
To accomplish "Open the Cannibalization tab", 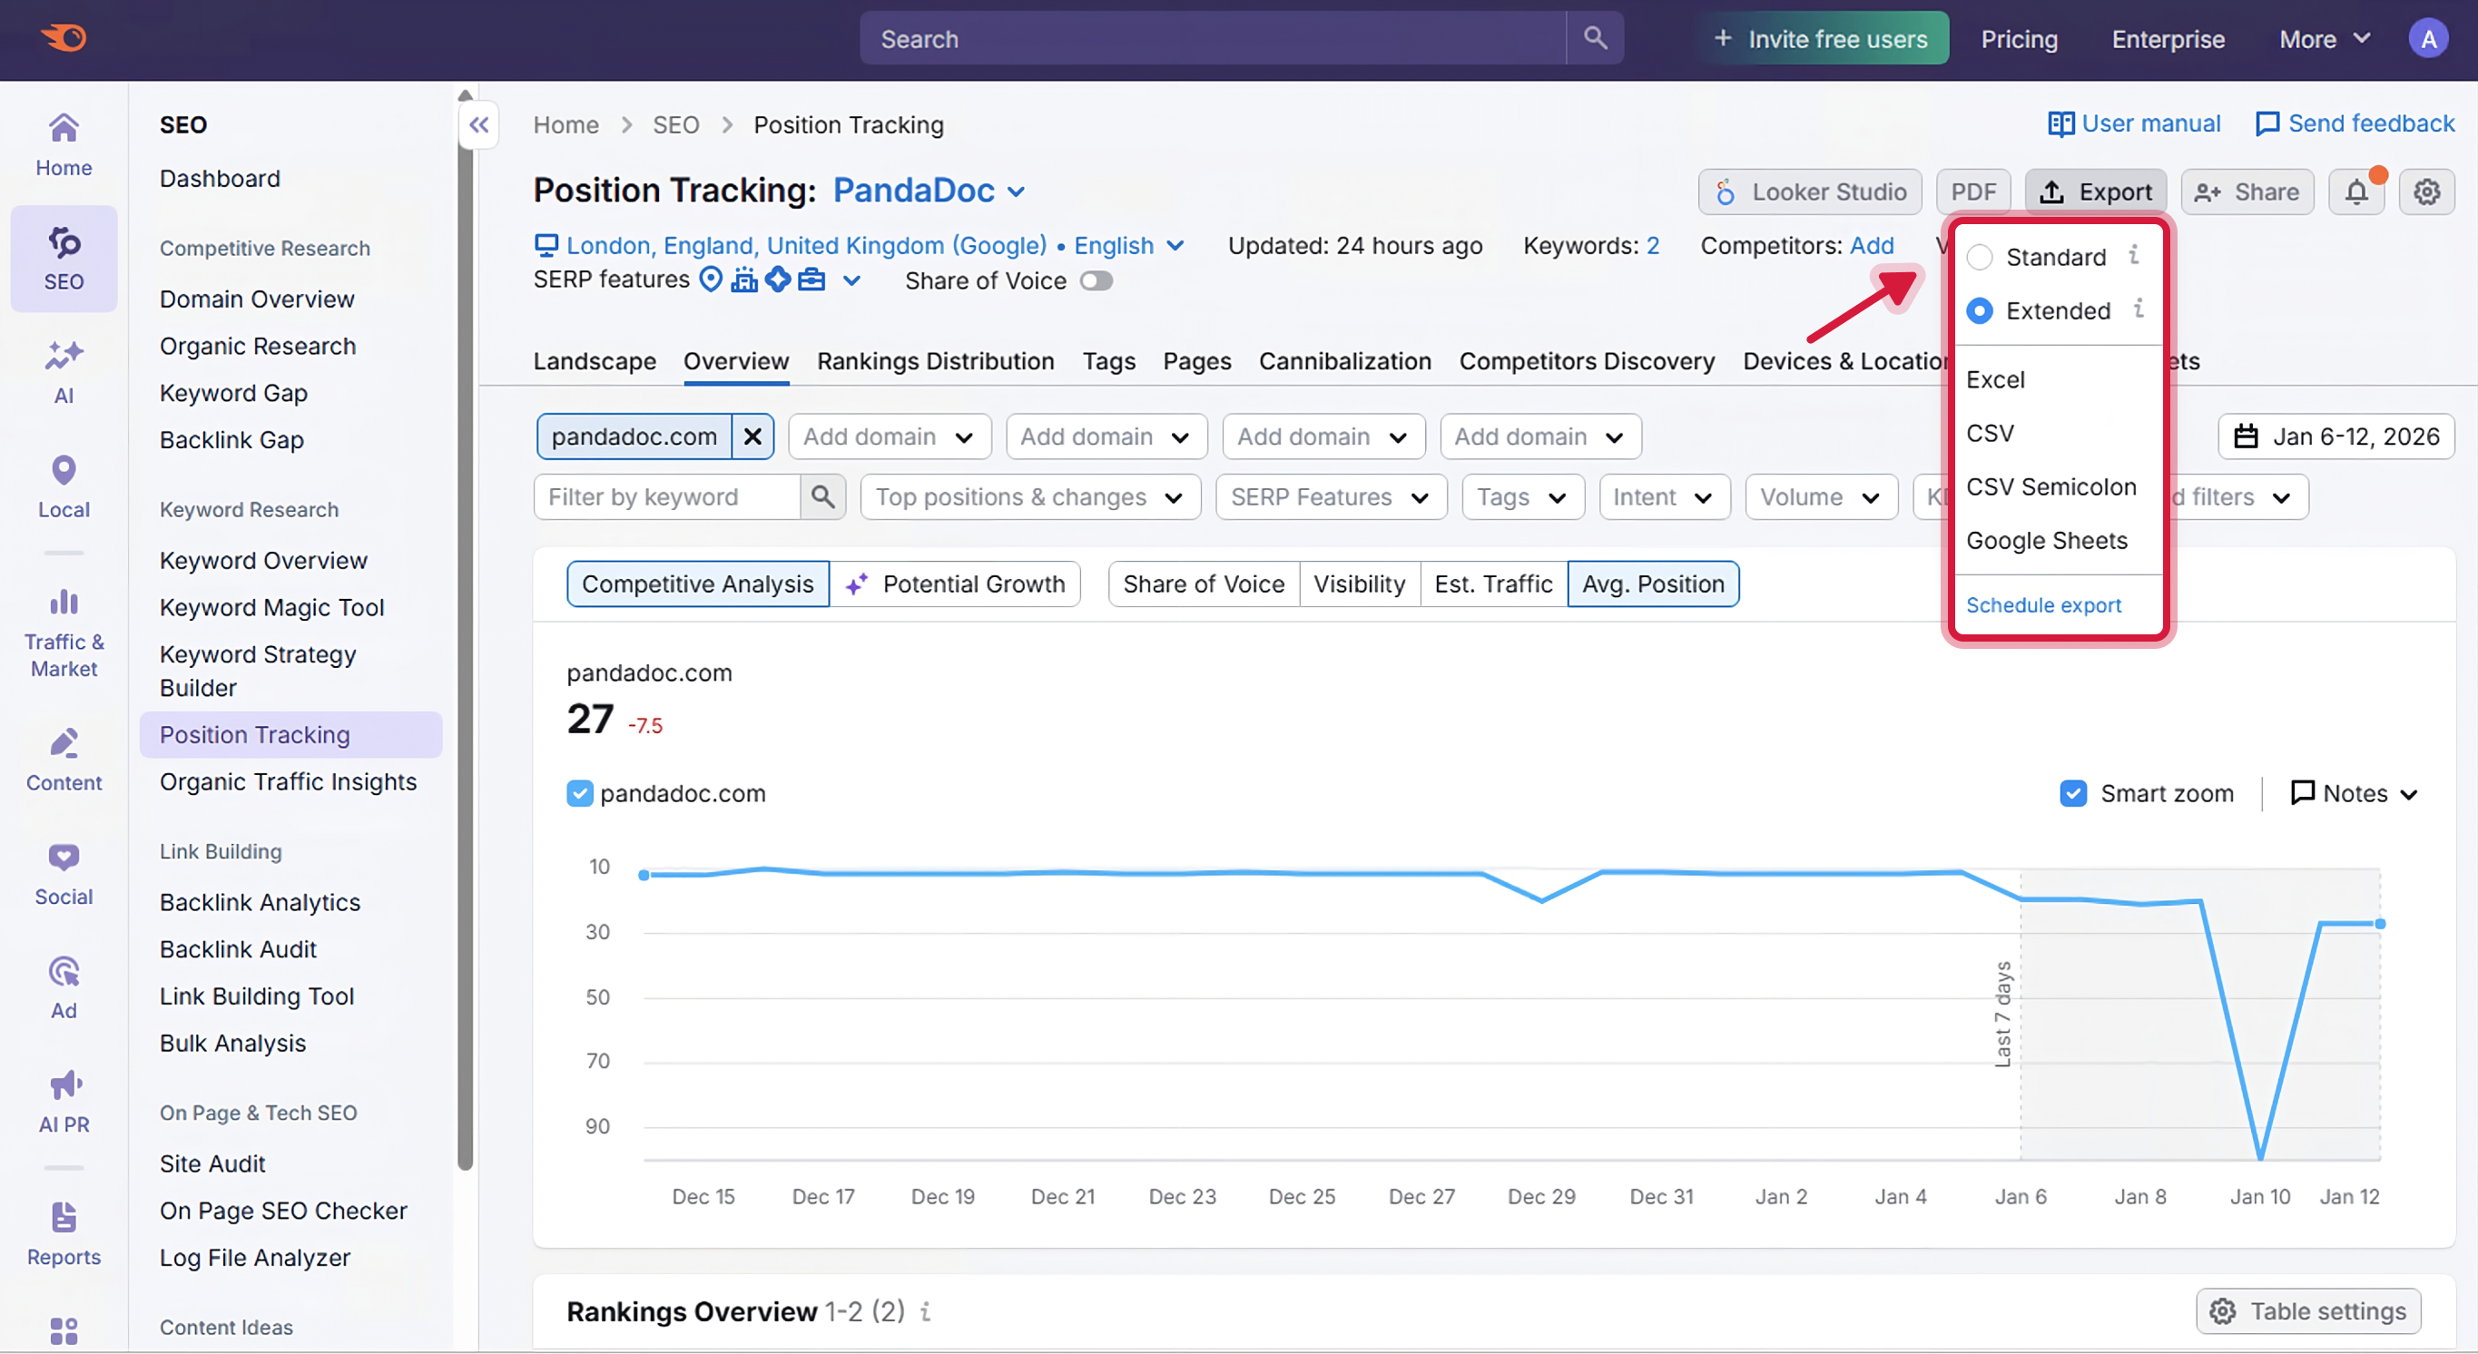I will click(x=1345, y=360).
